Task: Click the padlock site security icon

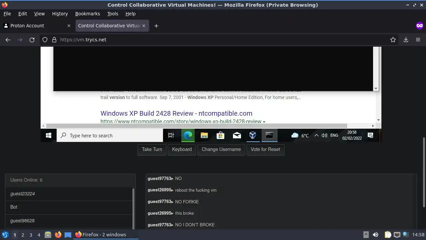Action: coord(54,40)
